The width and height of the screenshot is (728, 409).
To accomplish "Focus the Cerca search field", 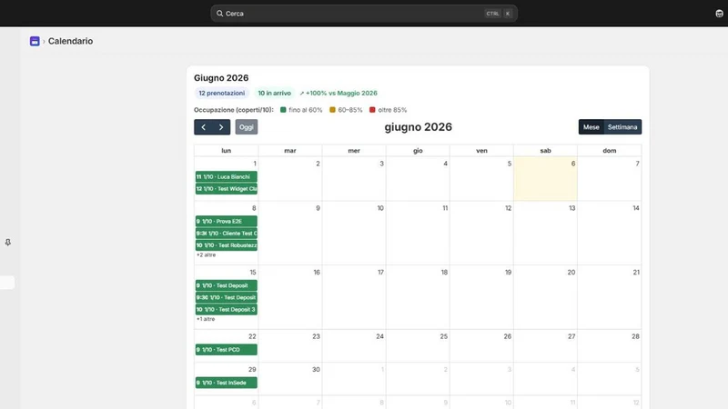I will point(364,14).
